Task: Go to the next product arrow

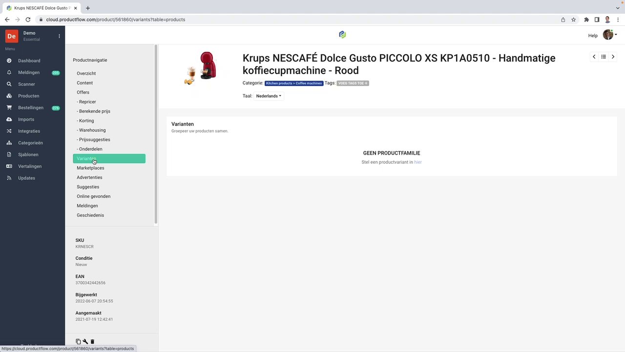Action: [x=613, y=57]
